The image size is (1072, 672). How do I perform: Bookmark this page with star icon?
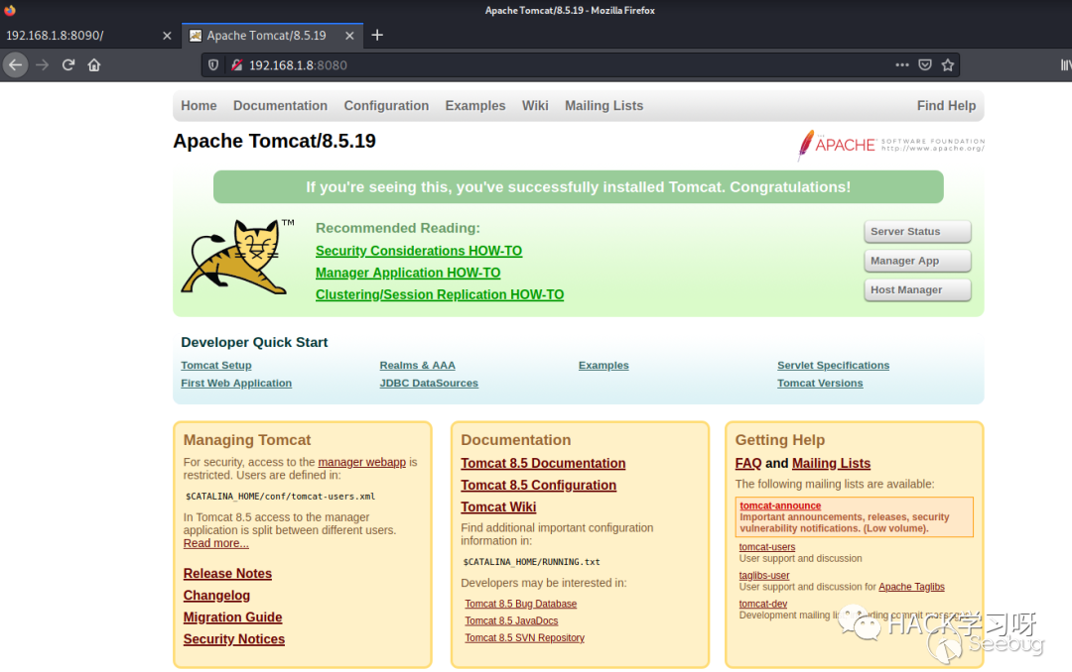click(x=948, y=64)
